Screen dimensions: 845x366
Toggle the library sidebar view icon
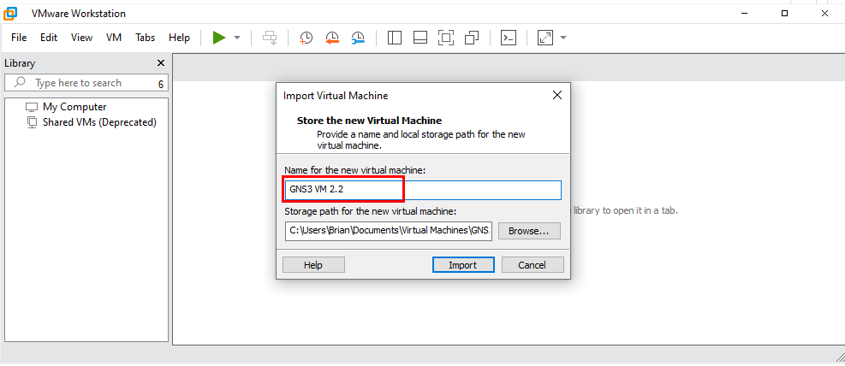click(x=395, y=38)
